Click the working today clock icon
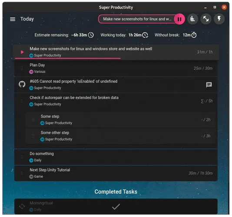The height and width of the screenshot is (217, 232). [x=145, y=35]
